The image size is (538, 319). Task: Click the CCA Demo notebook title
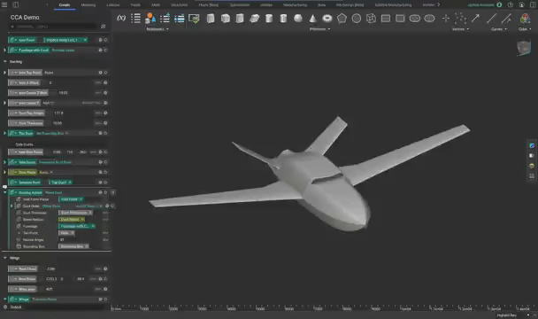[x=25, y=17]
